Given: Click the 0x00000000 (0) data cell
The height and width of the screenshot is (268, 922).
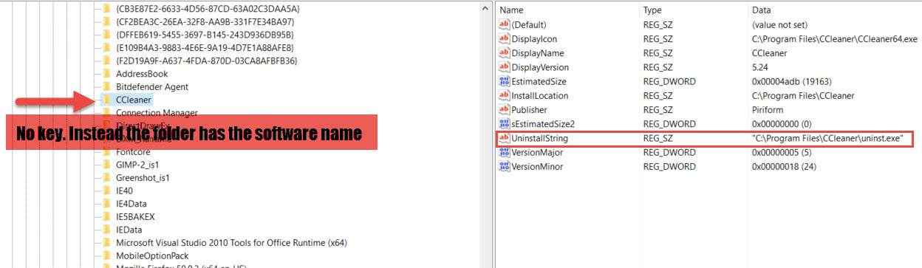Looking at the screenshot, I should 782,124.
